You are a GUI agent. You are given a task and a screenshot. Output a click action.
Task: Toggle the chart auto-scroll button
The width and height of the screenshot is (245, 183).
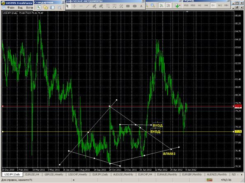tap(161, 5)
